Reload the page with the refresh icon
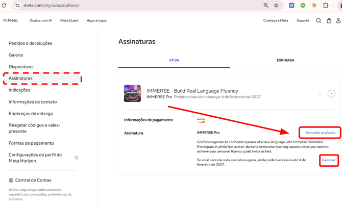342x208 pixels. coord(4,5)
